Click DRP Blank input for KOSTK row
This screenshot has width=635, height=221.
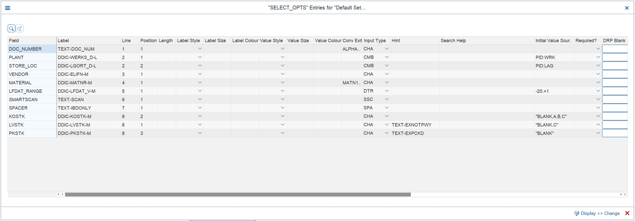615,116
